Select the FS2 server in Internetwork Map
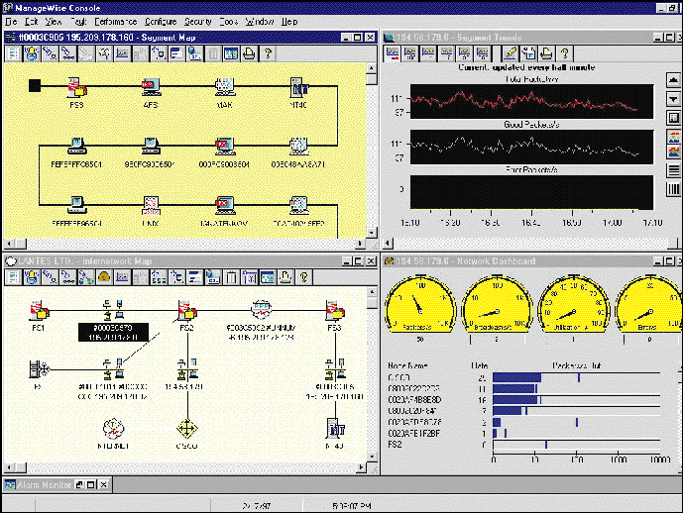This screenshot has height=513, width=683. [187, 310]
